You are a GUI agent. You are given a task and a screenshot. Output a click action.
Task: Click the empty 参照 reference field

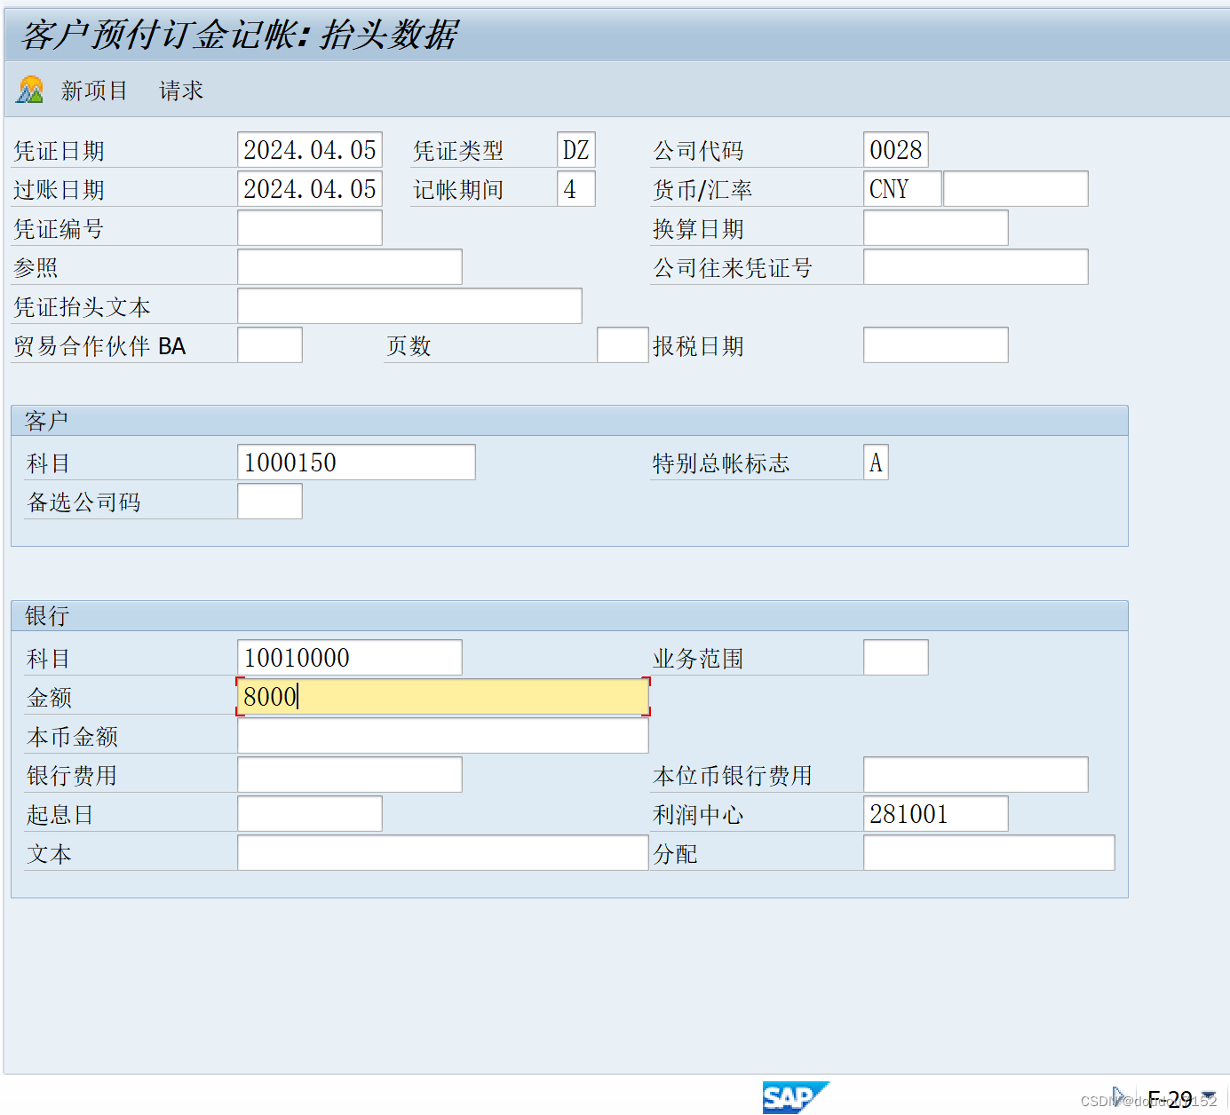(349, 266)
